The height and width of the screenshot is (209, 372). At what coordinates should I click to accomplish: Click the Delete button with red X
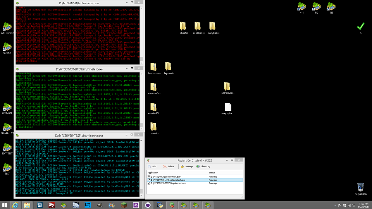[x=168, y=166]
